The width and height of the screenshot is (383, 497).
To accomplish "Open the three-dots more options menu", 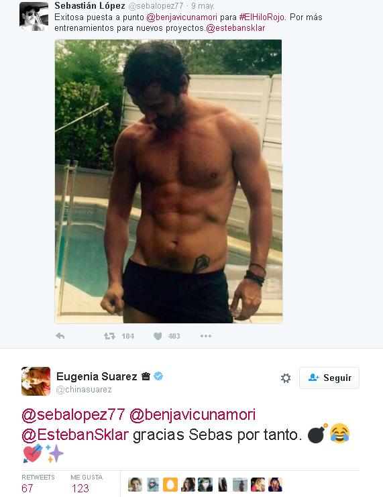I will click(206, 336).
